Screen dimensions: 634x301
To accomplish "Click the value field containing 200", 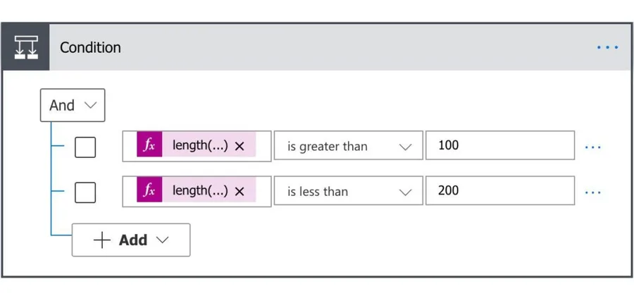I will 499,191.
